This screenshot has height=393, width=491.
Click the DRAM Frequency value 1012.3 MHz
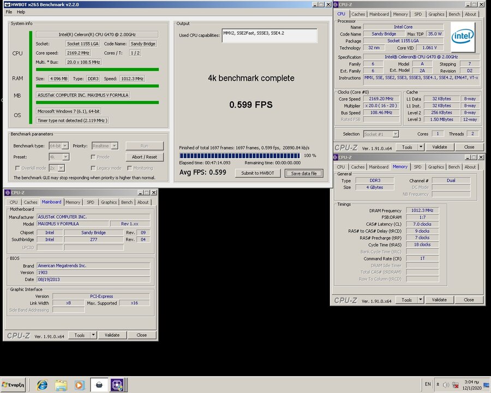[x=422, y=210]
